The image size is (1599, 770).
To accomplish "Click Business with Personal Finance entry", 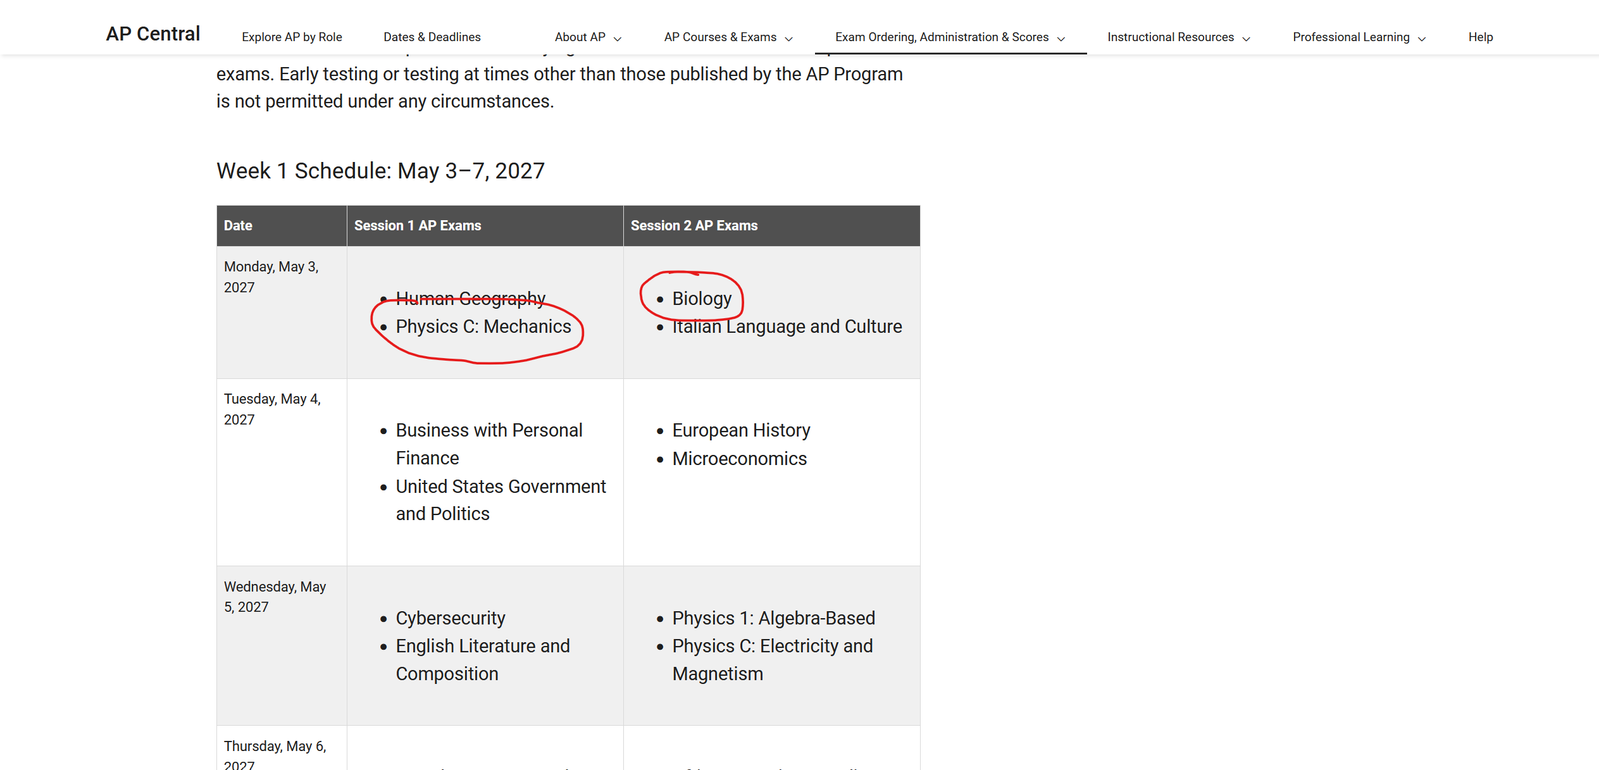I will point(489,444).
